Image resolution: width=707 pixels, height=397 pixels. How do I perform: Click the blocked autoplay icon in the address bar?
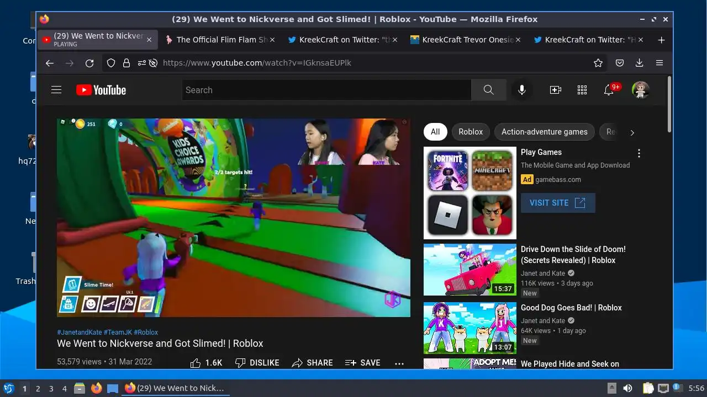154,63
